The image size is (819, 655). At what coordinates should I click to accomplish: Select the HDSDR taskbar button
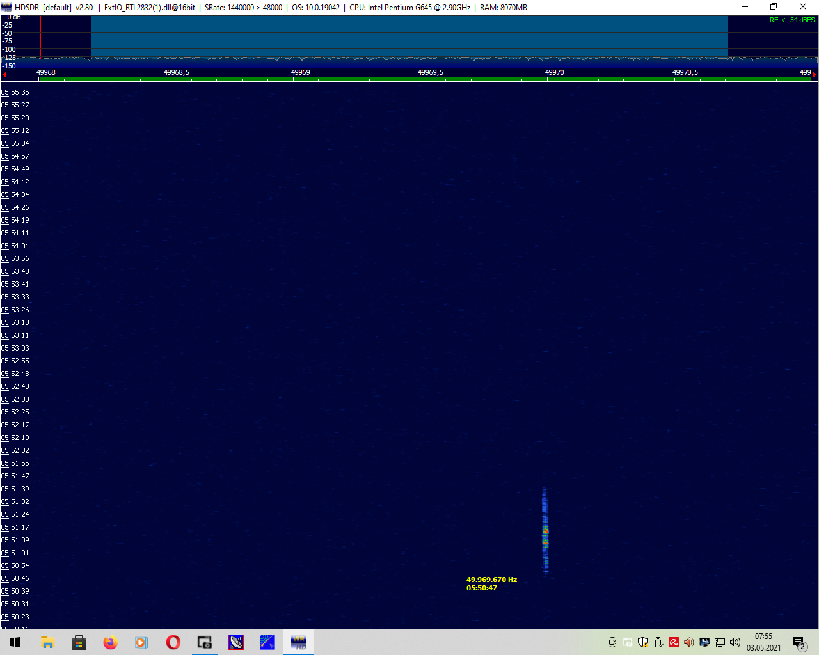click(x=299, y=642)
